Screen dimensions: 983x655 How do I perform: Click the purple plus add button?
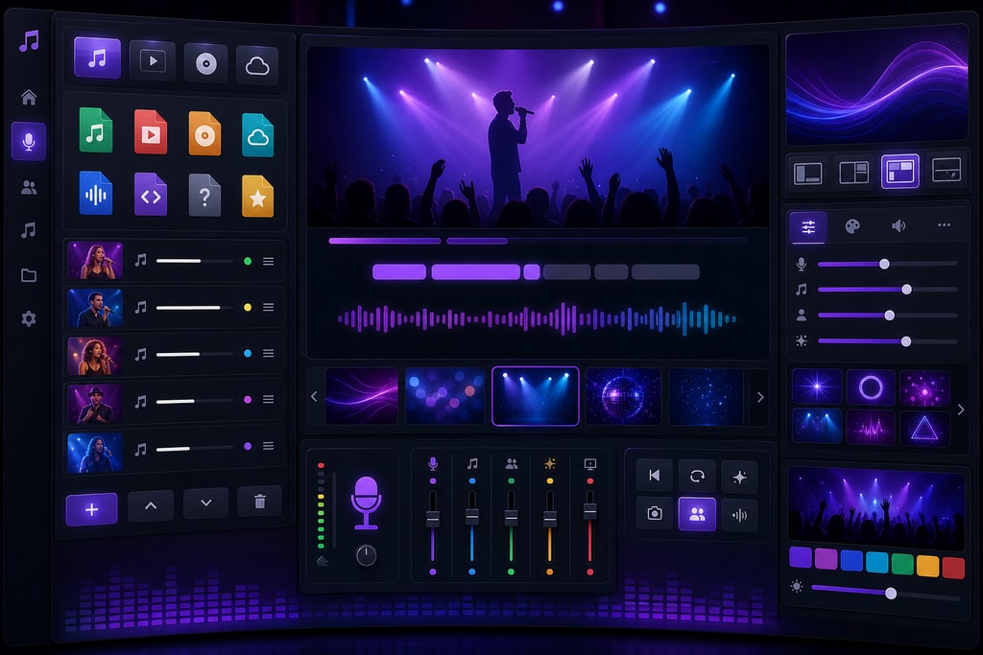pyautogui.click(x=91, y=509)
